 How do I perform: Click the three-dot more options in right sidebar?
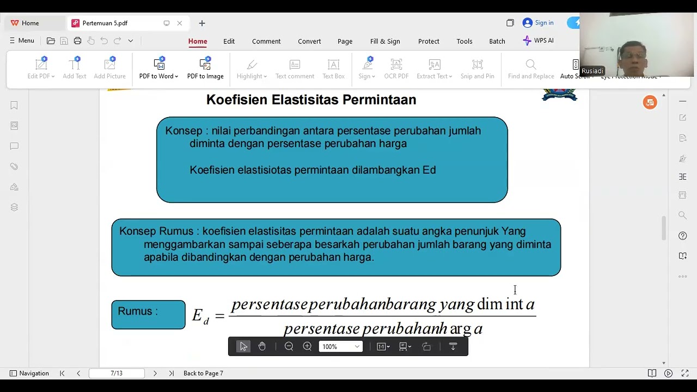(683, 277)
